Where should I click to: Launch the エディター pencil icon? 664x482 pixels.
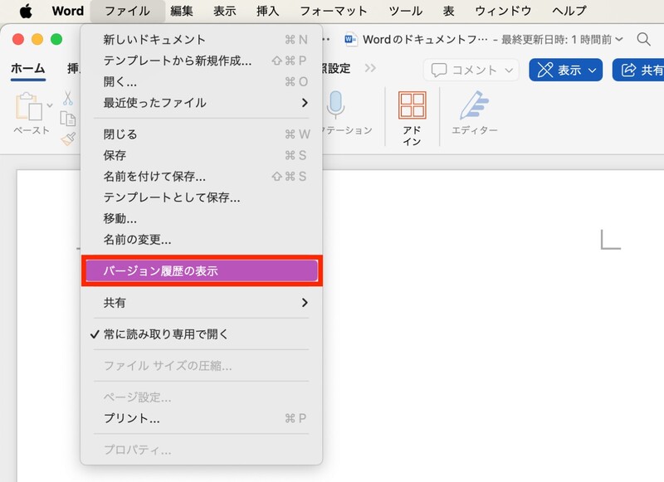point(474,104)
